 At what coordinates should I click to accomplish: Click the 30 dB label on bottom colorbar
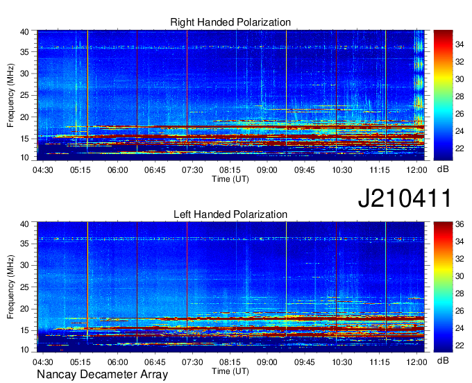(x=460, y=276)
